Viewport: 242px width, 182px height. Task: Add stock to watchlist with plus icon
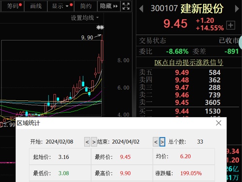click(x=230, y=25)
